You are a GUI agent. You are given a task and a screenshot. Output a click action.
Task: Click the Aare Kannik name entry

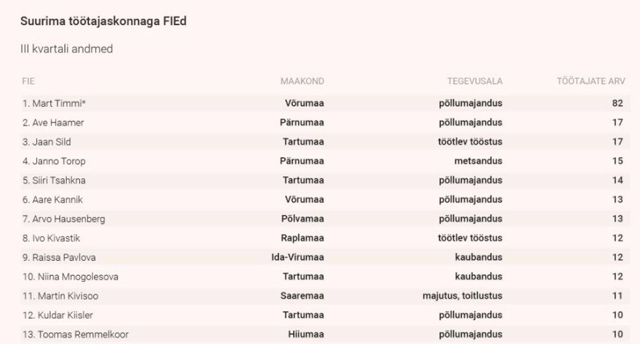click(x=53, y=200)
